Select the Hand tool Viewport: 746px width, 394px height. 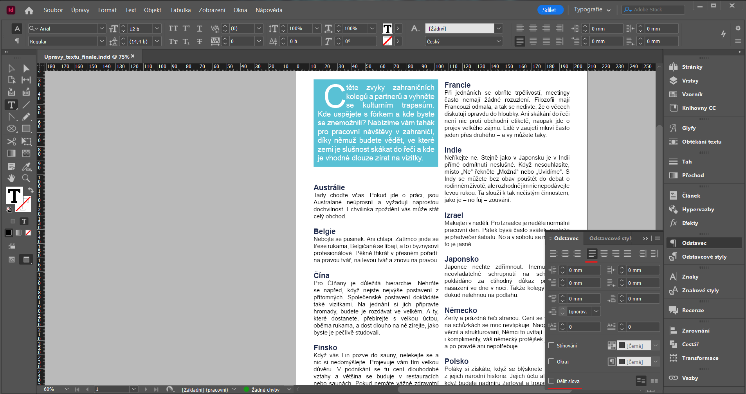11,178
